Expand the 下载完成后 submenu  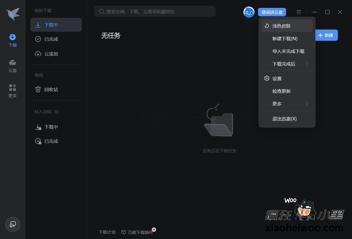coord(284,64)
